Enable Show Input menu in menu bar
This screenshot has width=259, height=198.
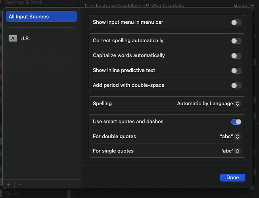point(236,23)
